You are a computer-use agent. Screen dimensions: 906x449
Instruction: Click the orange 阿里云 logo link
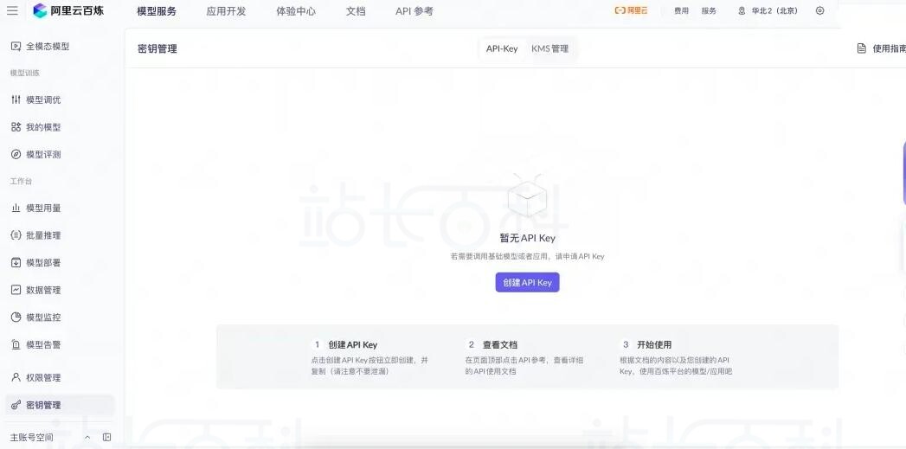point(631,11)
